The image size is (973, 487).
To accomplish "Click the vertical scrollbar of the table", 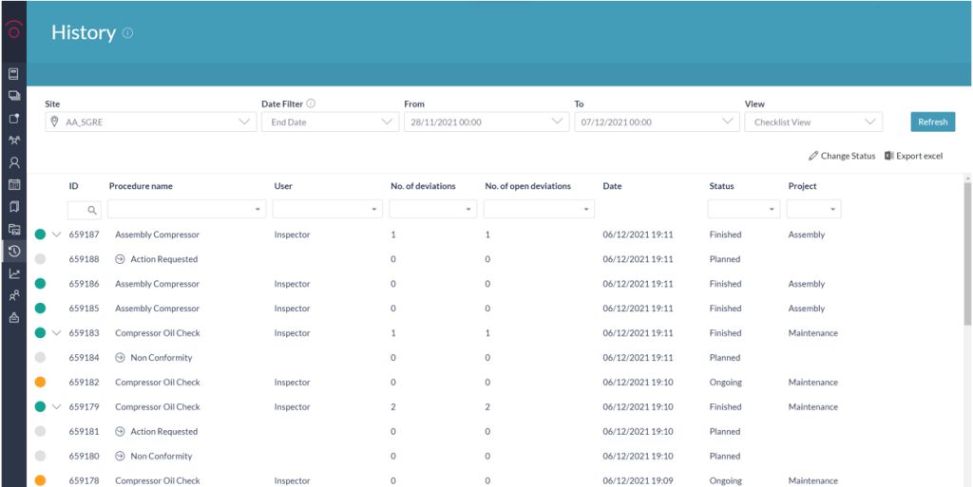I will pos(967,253).
